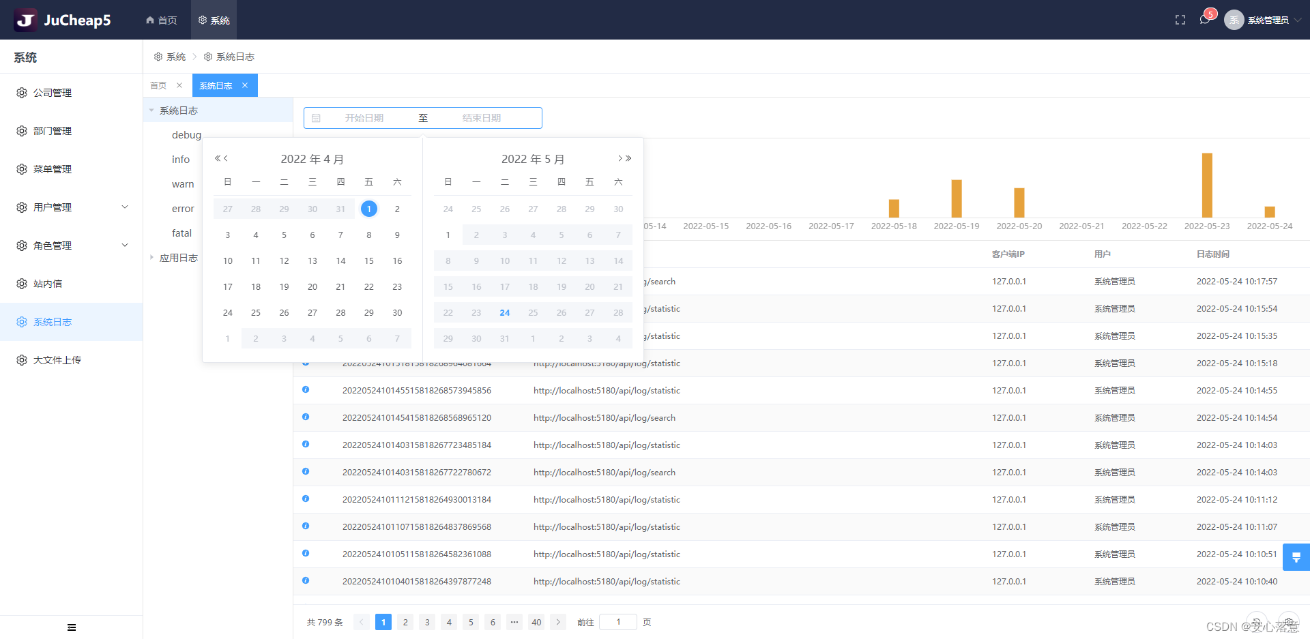1310x639 pixels.
Task: Go to pagination page 6
Action: tap(493, 622)
